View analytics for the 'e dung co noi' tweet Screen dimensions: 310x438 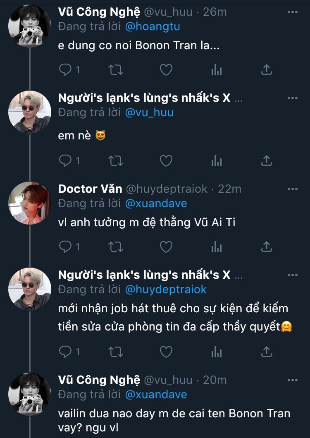click(217, 70)
